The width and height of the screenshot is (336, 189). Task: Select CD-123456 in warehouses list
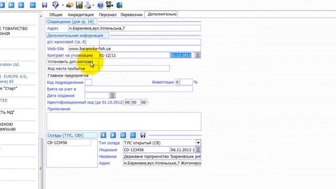[x=69, y=142]
